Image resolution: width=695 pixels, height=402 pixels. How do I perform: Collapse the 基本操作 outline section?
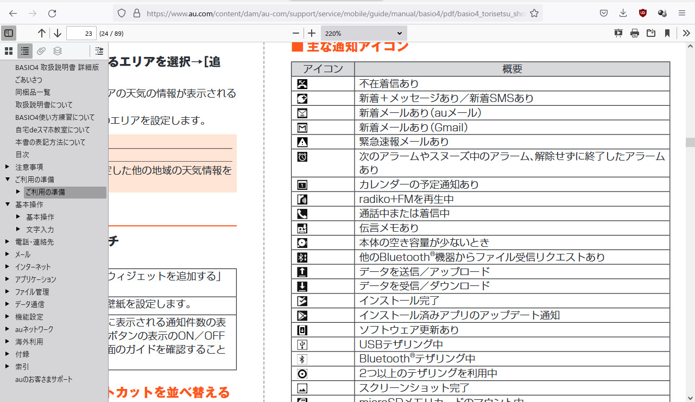pyautogui.click(x=8, y=205)
